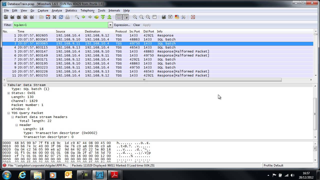Open the capture interfaces list icon
320x180 pixels.
[6, 17]
